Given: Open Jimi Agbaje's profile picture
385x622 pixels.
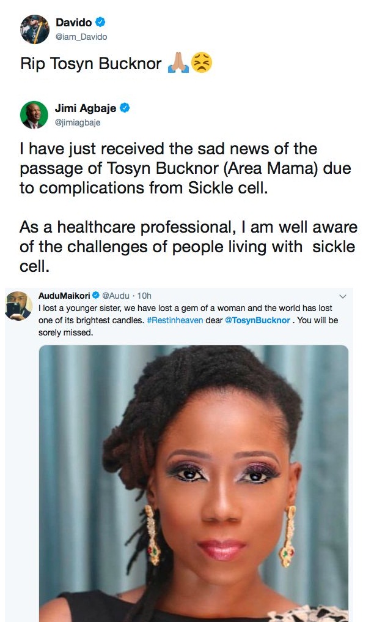Looking at the screenshot, I should click(x=34, y=114).
